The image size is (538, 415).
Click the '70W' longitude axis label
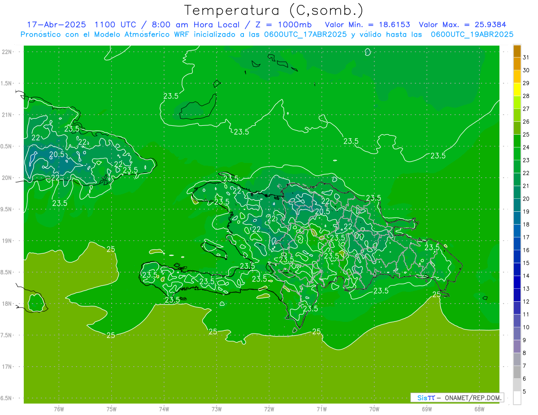pyautogui.click(x=374, y=409)
